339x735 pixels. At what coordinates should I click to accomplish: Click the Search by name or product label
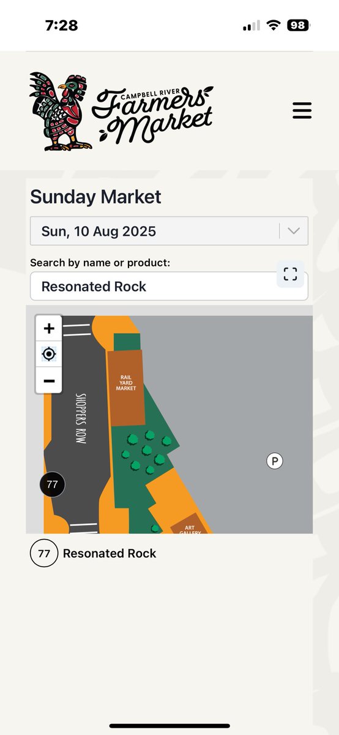pos(100,262)
